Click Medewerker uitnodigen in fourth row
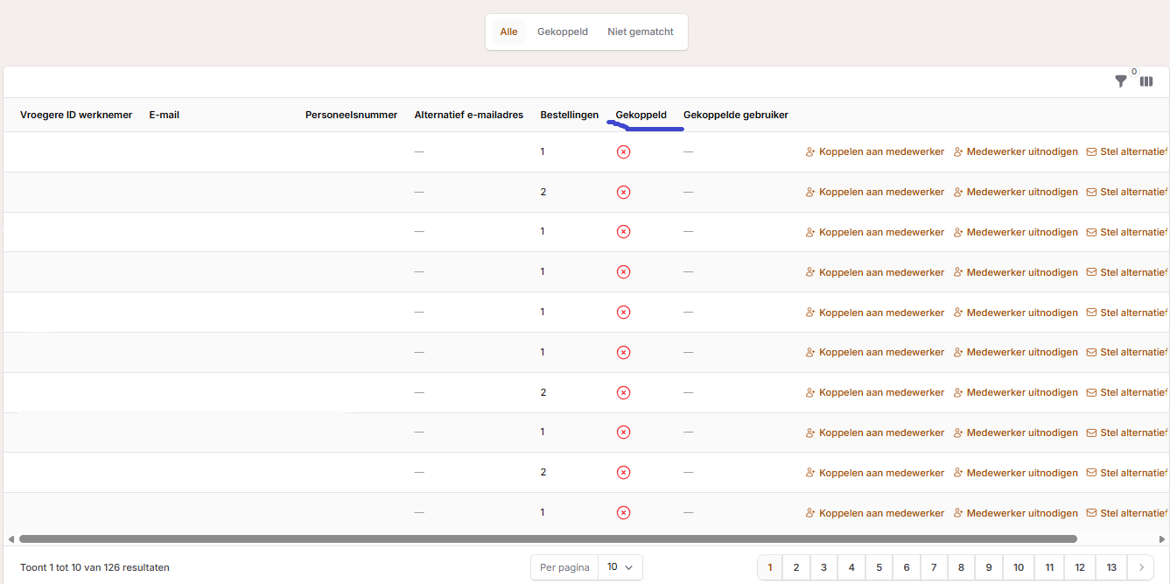 [x=1016, y=272]
